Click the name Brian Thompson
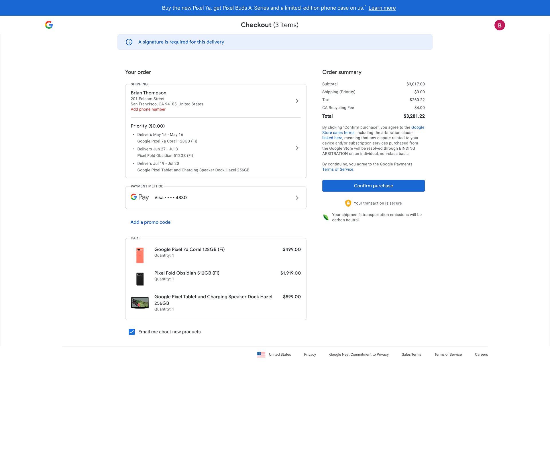The image size is (550, 453). [x=148, y=93]
